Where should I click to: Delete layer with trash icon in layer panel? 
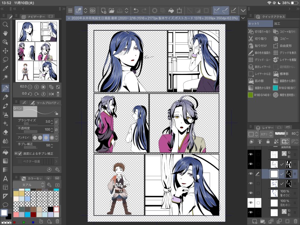pyautogui.click(x=295, y=222)
